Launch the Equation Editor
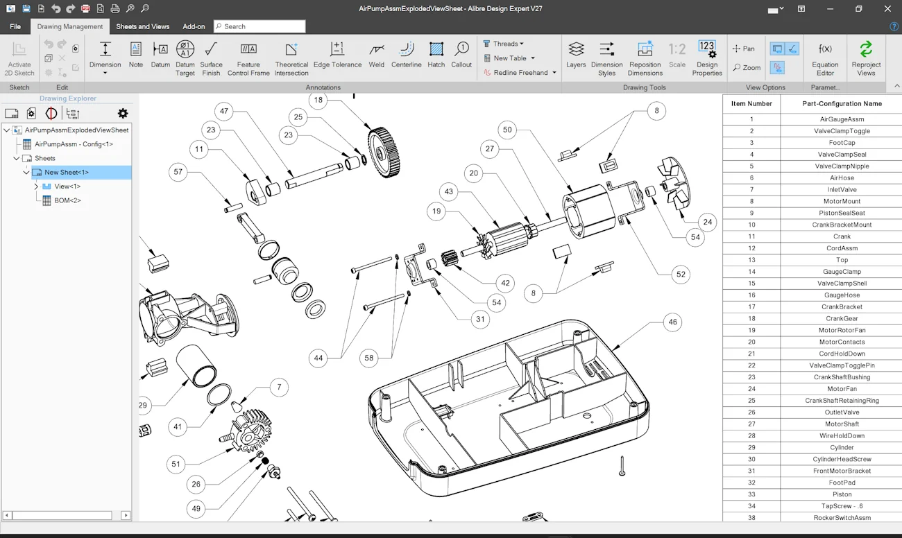Viewport: 902px width, 538px height. 825,58
